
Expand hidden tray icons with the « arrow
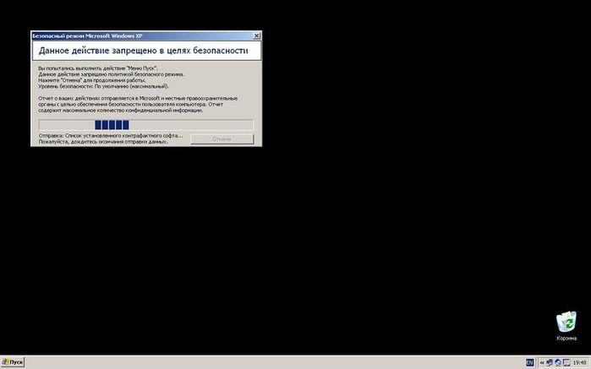click(542, 362)
